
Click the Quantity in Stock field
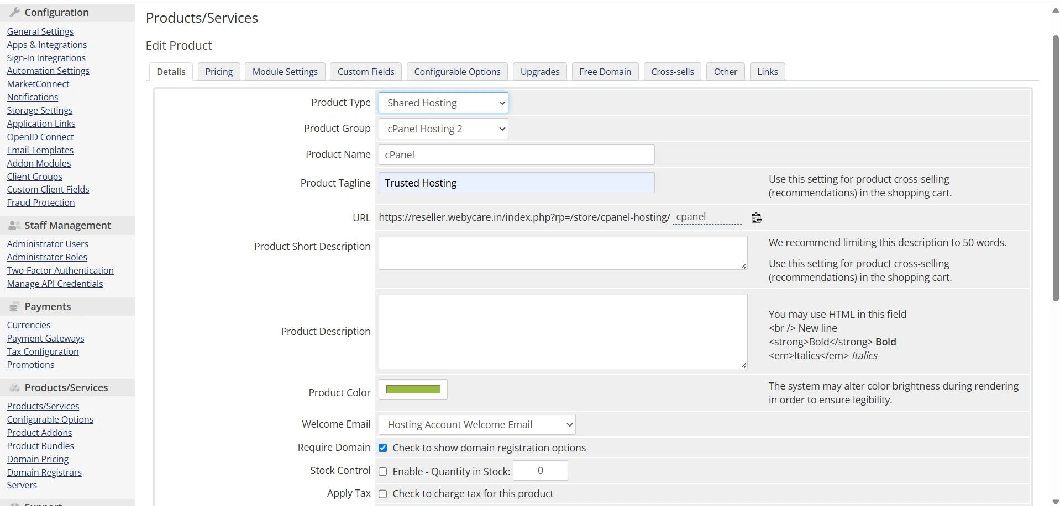[541, 471]
